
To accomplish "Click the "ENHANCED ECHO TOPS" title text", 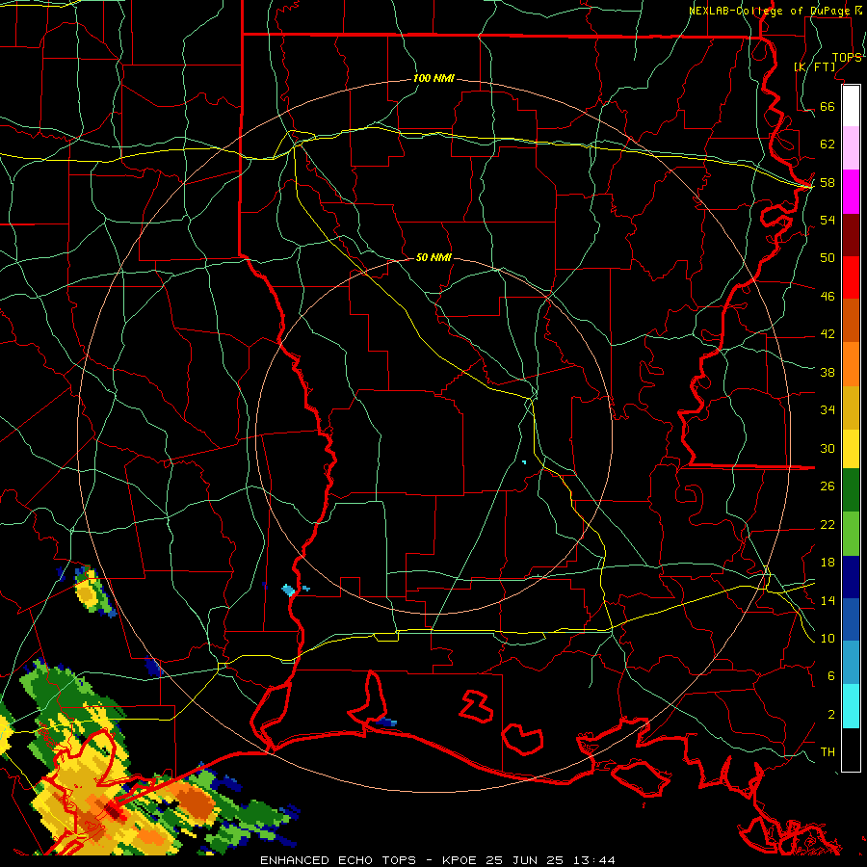I will 337,860.
